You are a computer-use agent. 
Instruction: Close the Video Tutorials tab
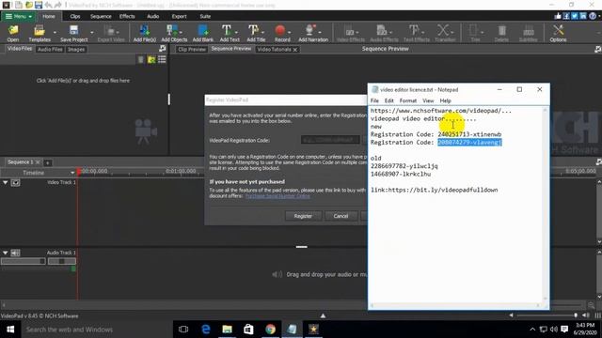(x=294, y=50)
